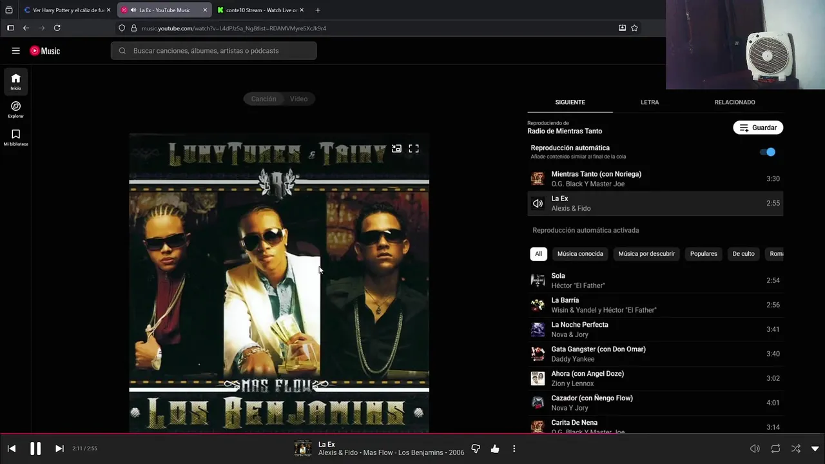Play Gata Gangster (con Don Omar)
This screenshot has height=464, width=825.
[655, 354]
